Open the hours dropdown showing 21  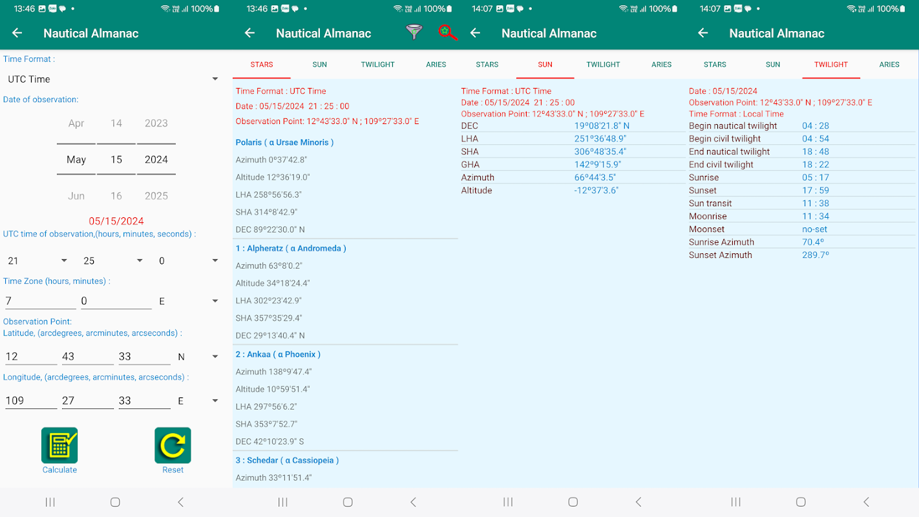coord(37,261)
